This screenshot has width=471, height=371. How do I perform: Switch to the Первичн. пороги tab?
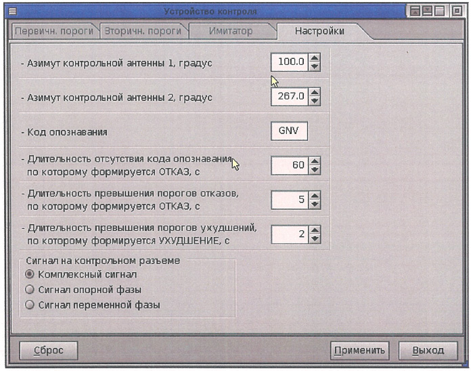click(54, 31)
